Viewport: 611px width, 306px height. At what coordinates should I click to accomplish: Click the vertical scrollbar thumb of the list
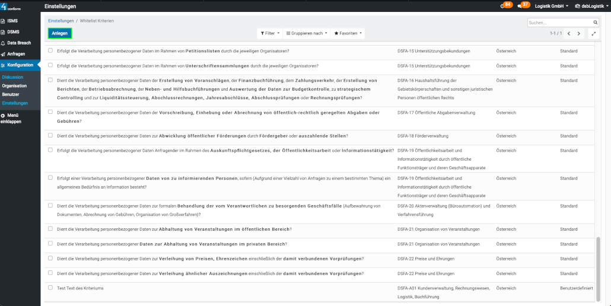598,267
